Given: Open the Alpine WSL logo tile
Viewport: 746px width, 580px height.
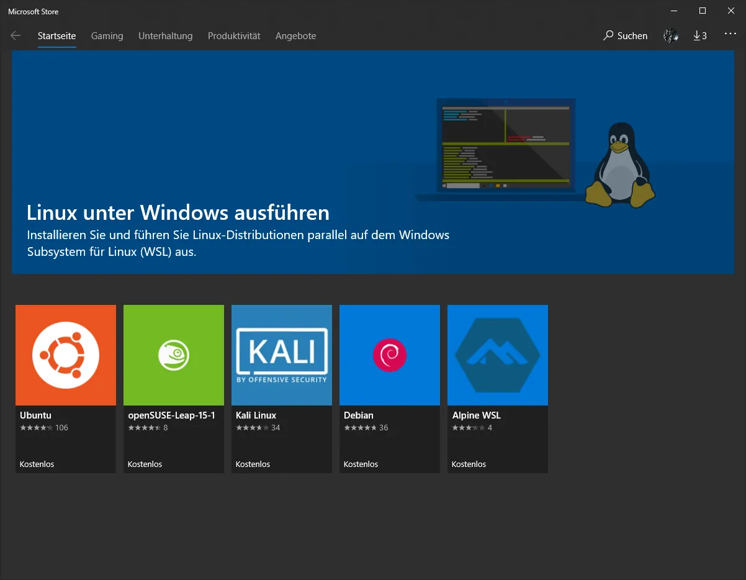Looking at the screenshot, I should [498, 355].
